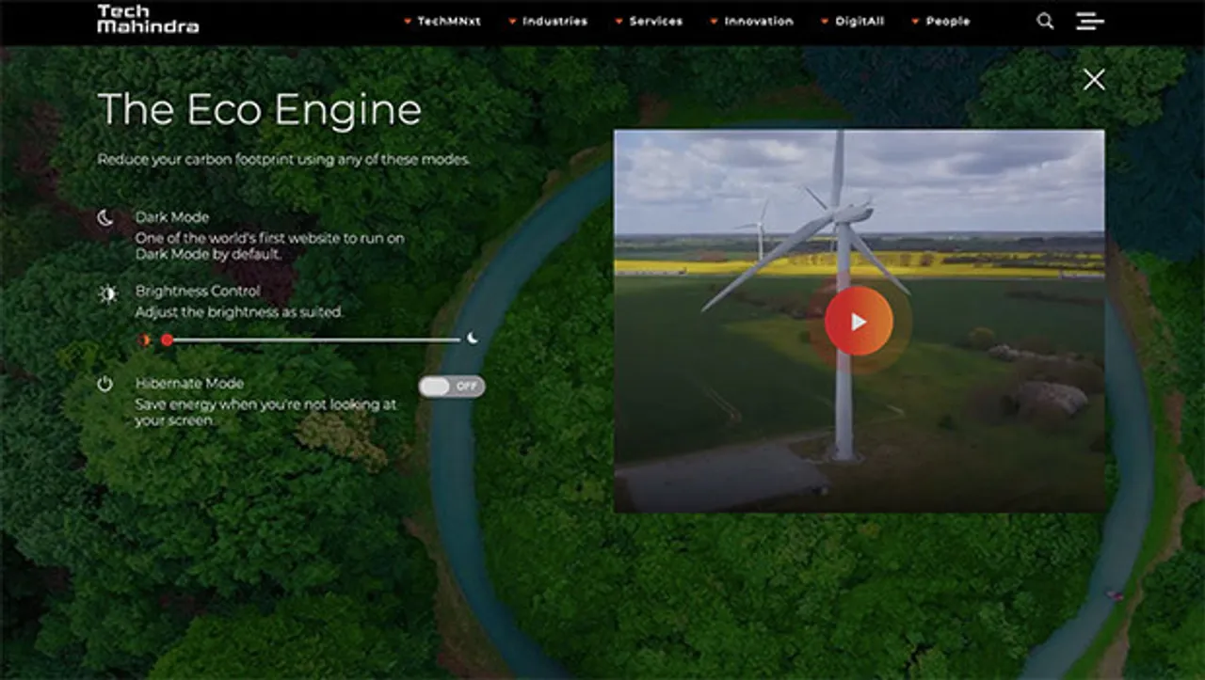Click 'Adjust the brightness as suited' text
The image size is (1205, 680).
pos(239,312)
